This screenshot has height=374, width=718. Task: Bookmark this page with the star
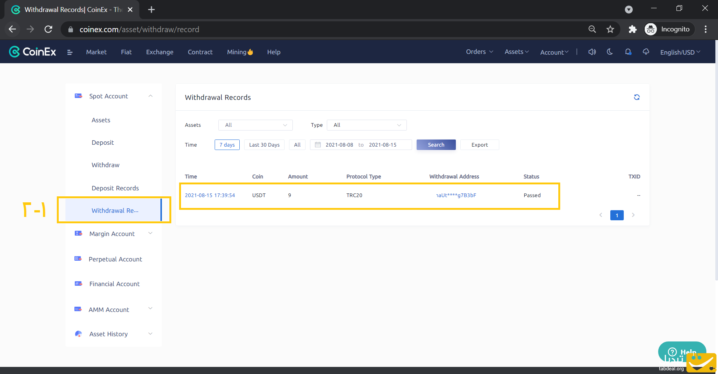(x=610, y=29)
